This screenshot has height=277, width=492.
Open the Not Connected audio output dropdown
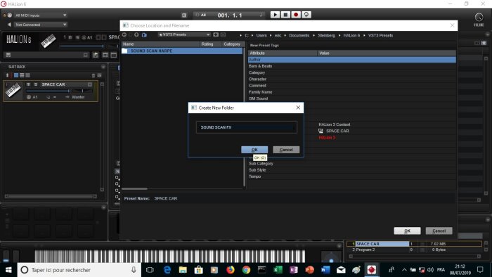41,25
